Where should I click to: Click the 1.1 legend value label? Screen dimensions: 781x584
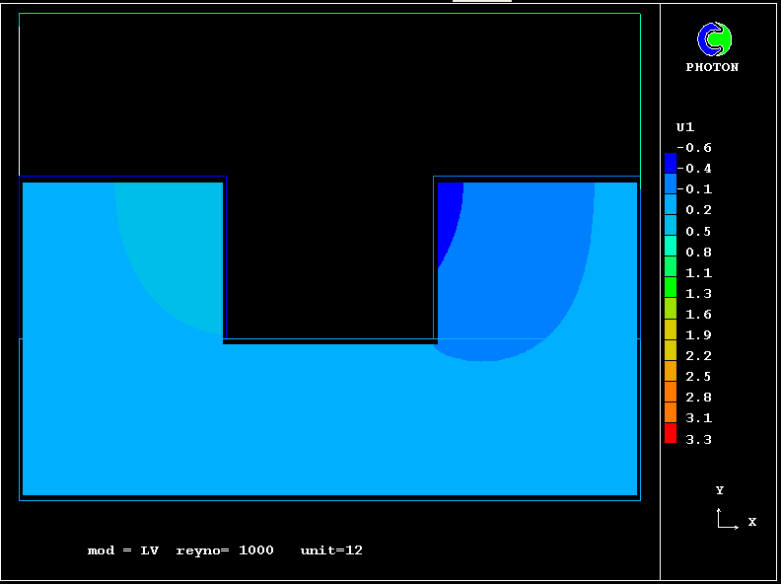pyautogui.click(x=698, y=273)
